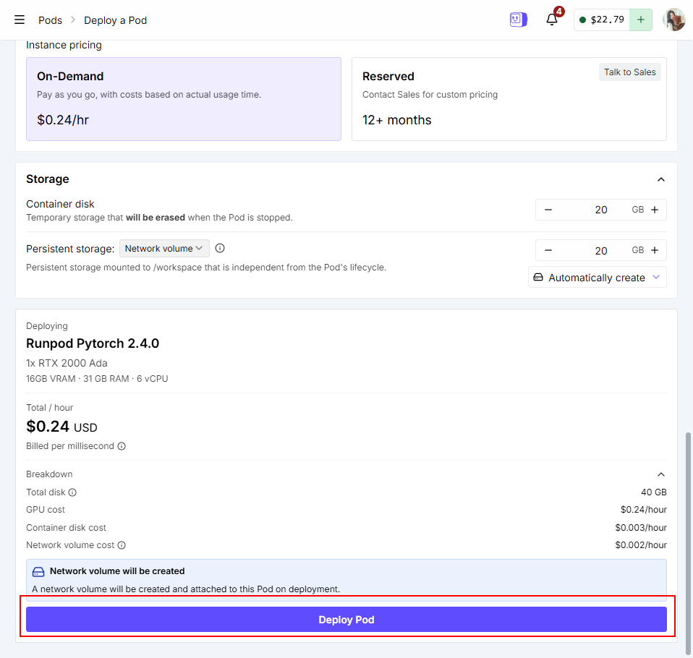Open the user profile avatar

[x=673, y=20]
